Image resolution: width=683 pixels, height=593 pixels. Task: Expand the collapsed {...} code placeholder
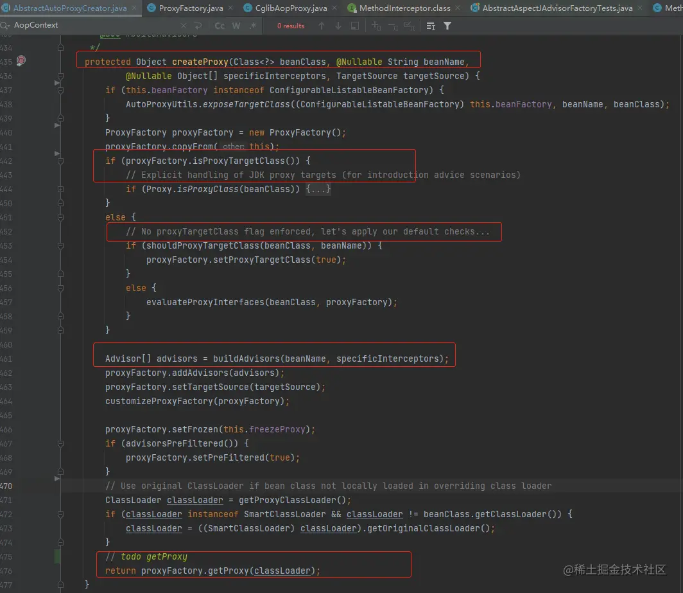tap(318, 190)
